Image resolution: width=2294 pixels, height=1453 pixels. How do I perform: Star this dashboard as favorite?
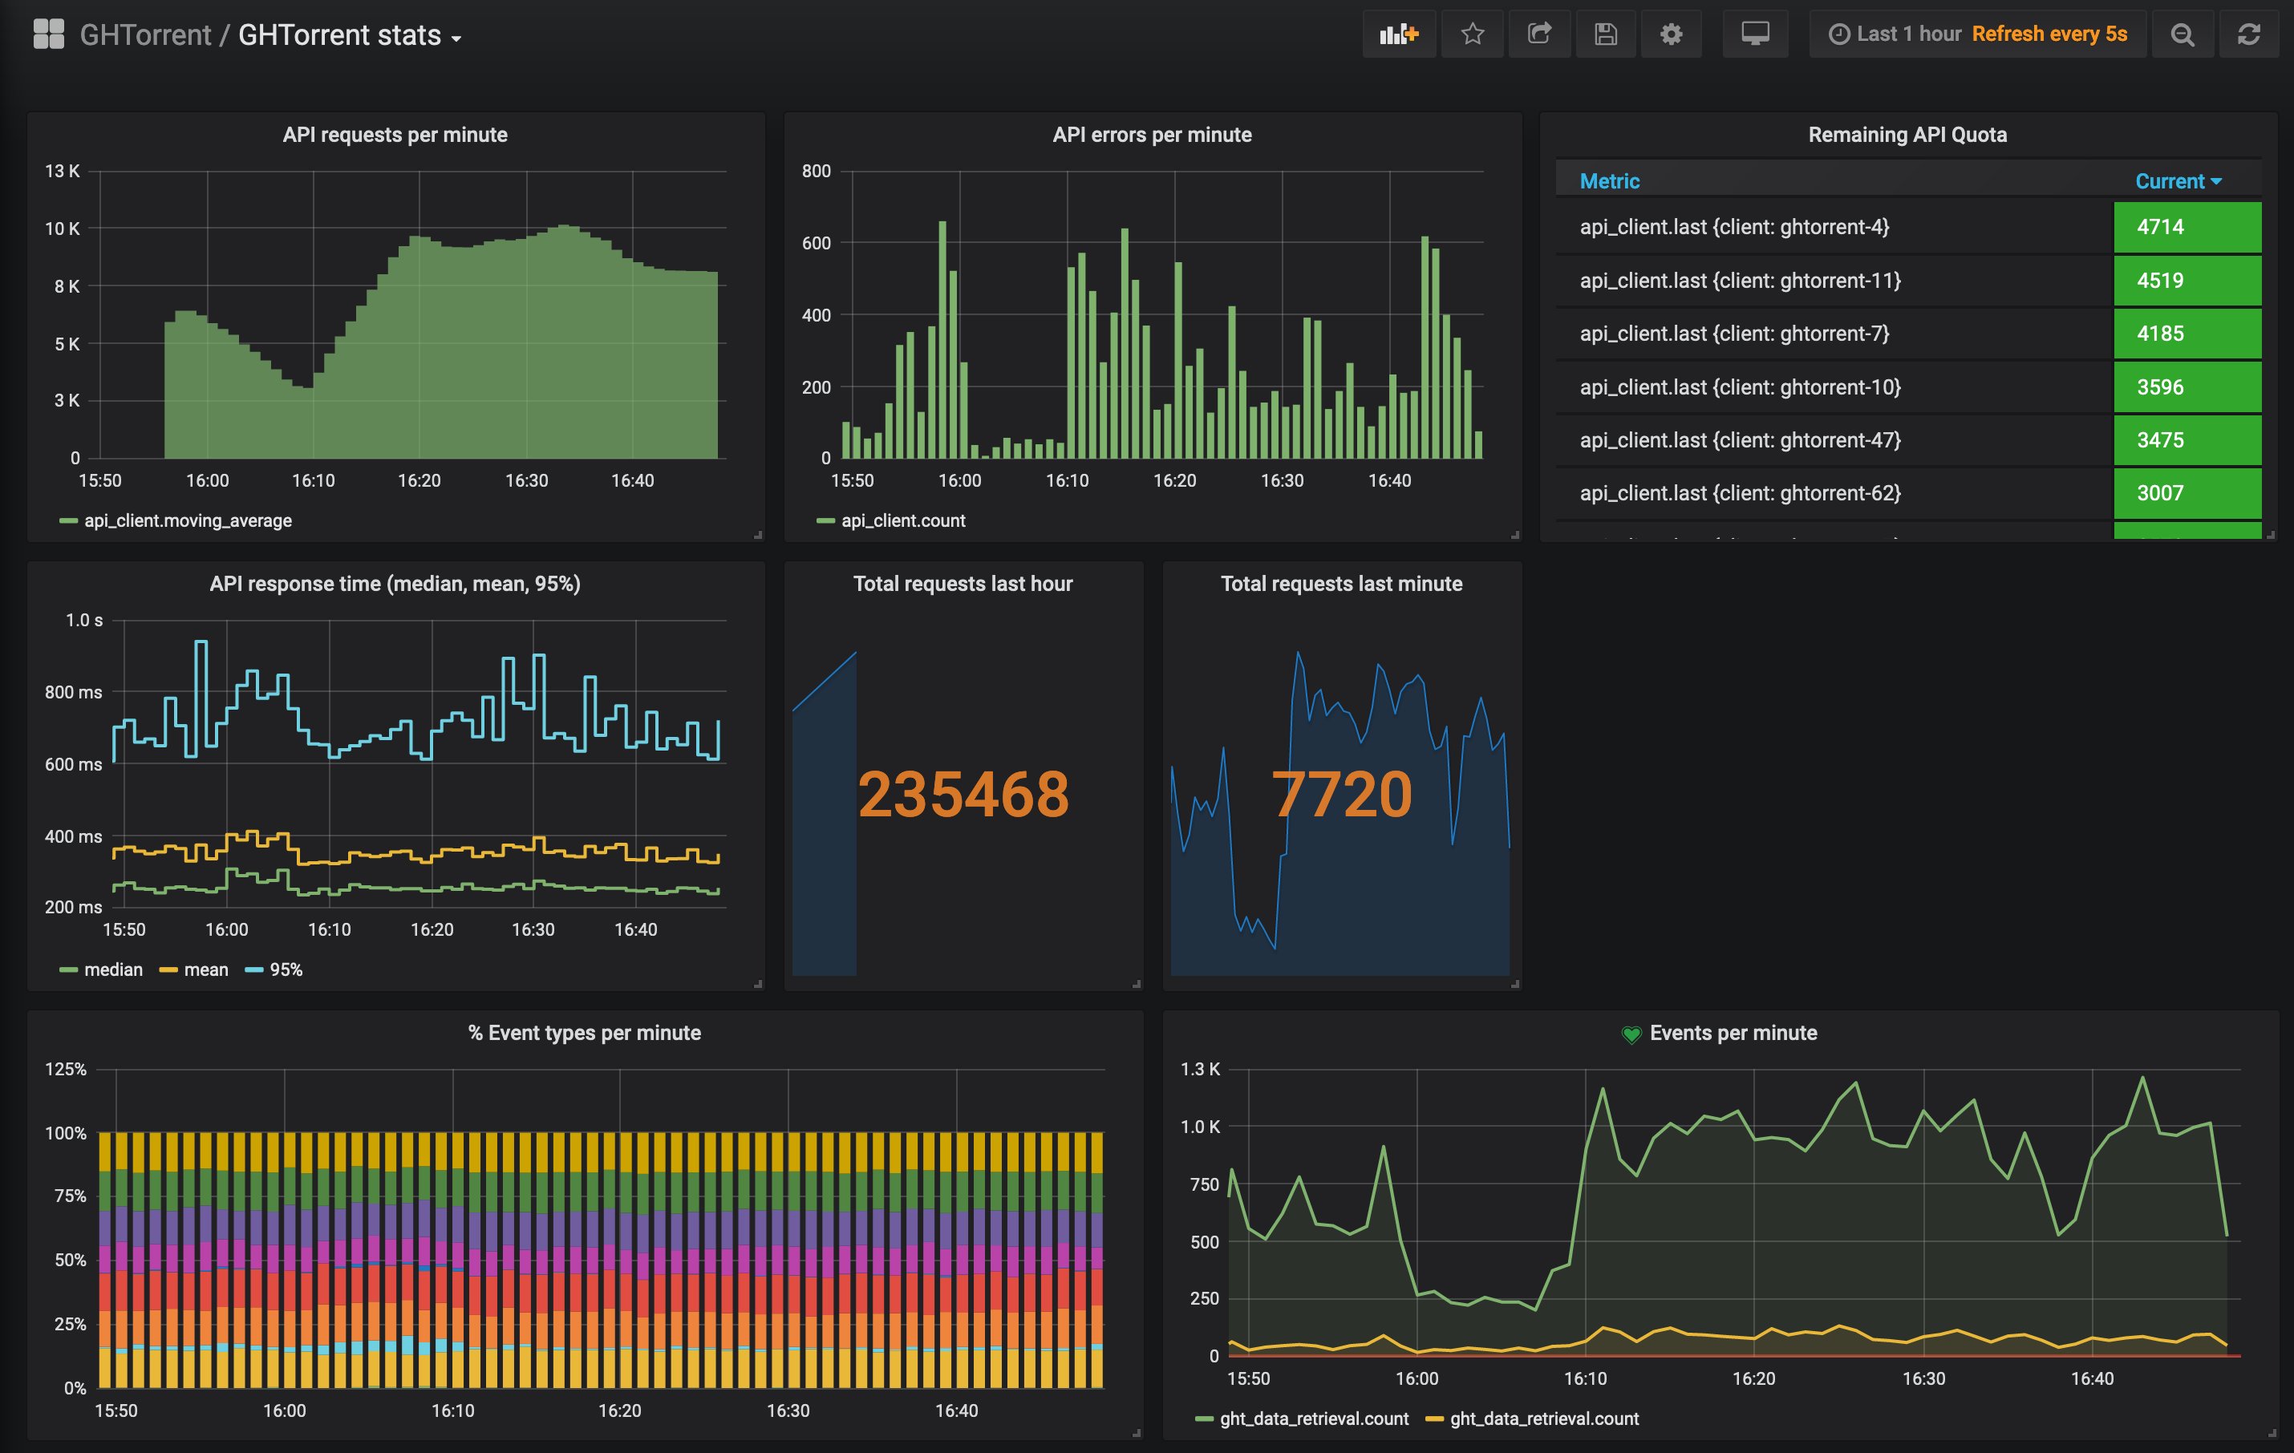(1472, 34)
